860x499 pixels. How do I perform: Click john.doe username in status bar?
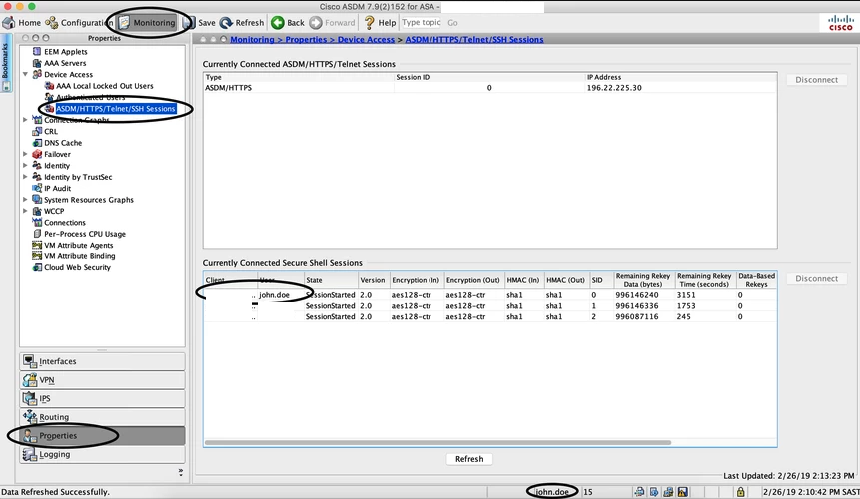tap(551, 492)
